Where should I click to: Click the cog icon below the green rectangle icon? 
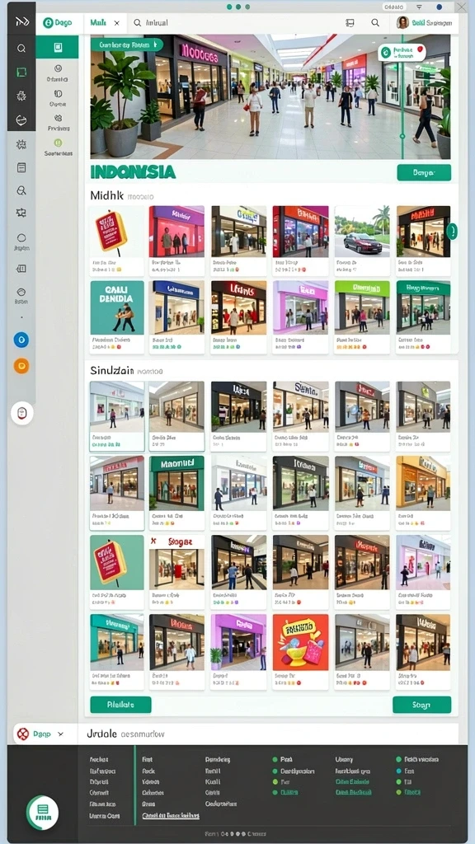click(x=21, y=96)
